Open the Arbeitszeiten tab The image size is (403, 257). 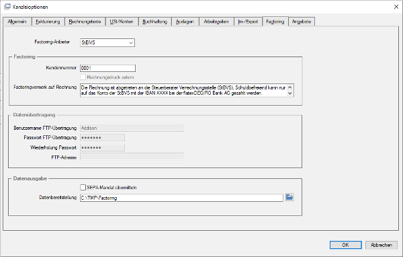[216, 22]
